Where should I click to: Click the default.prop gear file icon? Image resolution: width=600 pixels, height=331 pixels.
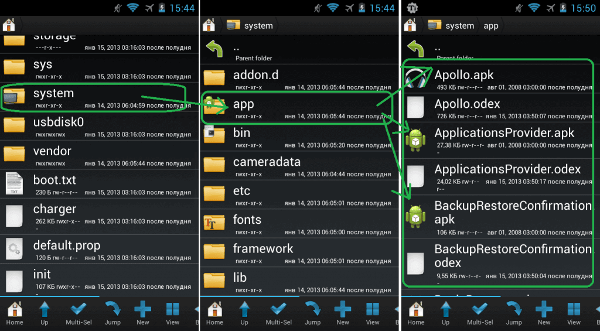(x=15, y=250)
